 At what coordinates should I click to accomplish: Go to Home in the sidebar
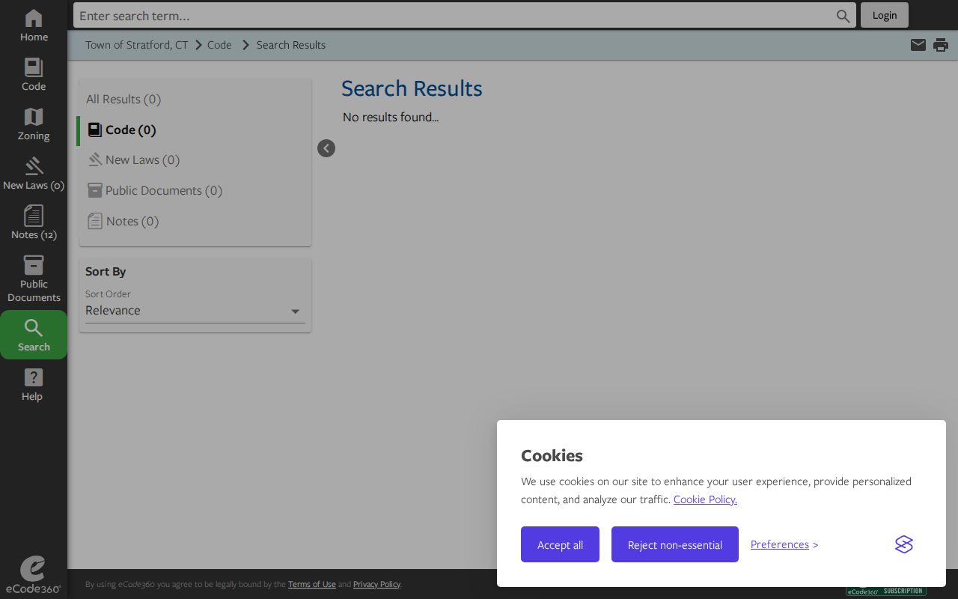click(34, 25)
